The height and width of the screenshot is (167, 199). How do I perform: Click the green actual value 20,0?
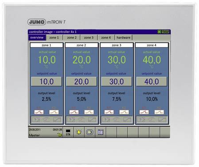(x=82, y=60)
